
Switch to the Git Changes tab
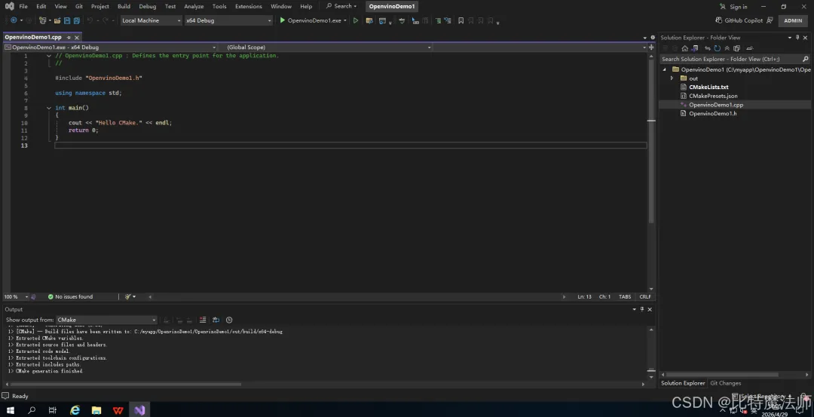pyautogui.click(x=725, y=383)
